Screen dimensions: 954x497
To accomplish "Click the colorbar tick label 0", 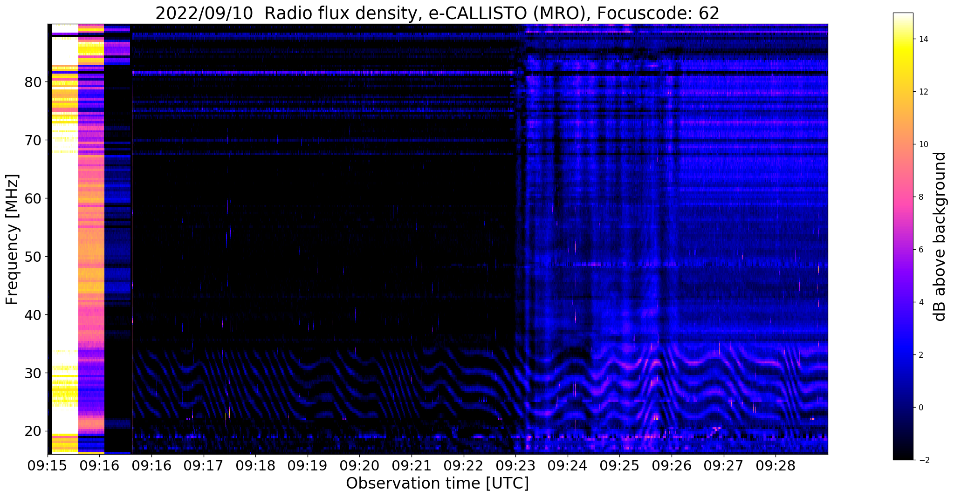I will point(920,408).
